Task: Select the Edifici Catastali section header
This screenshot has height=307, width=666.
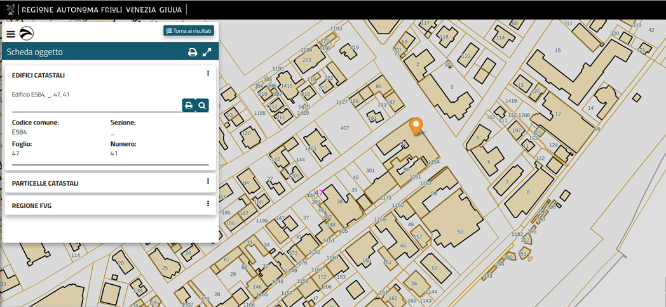Action: tap(38, 75)
